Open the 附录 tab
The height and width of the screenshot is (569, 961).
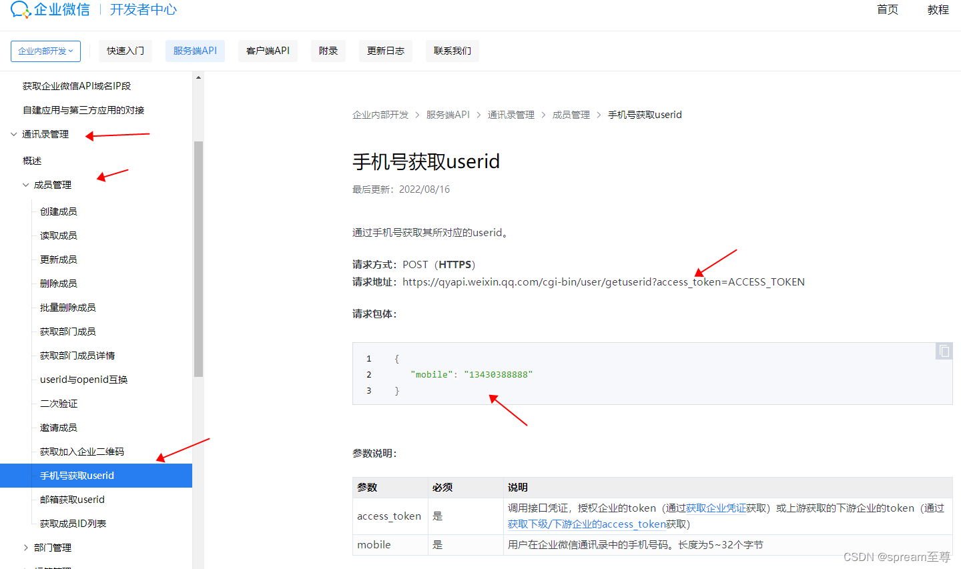328,51
